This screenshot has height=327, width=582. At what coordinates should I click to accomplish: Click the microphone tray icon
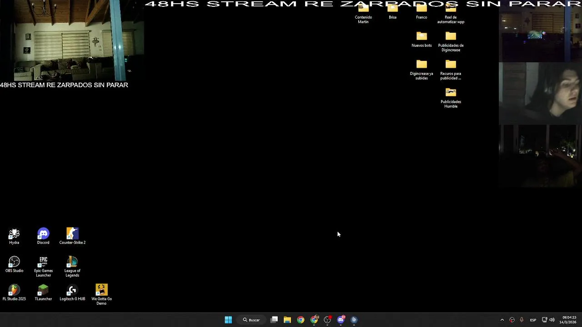pos(522,320)
